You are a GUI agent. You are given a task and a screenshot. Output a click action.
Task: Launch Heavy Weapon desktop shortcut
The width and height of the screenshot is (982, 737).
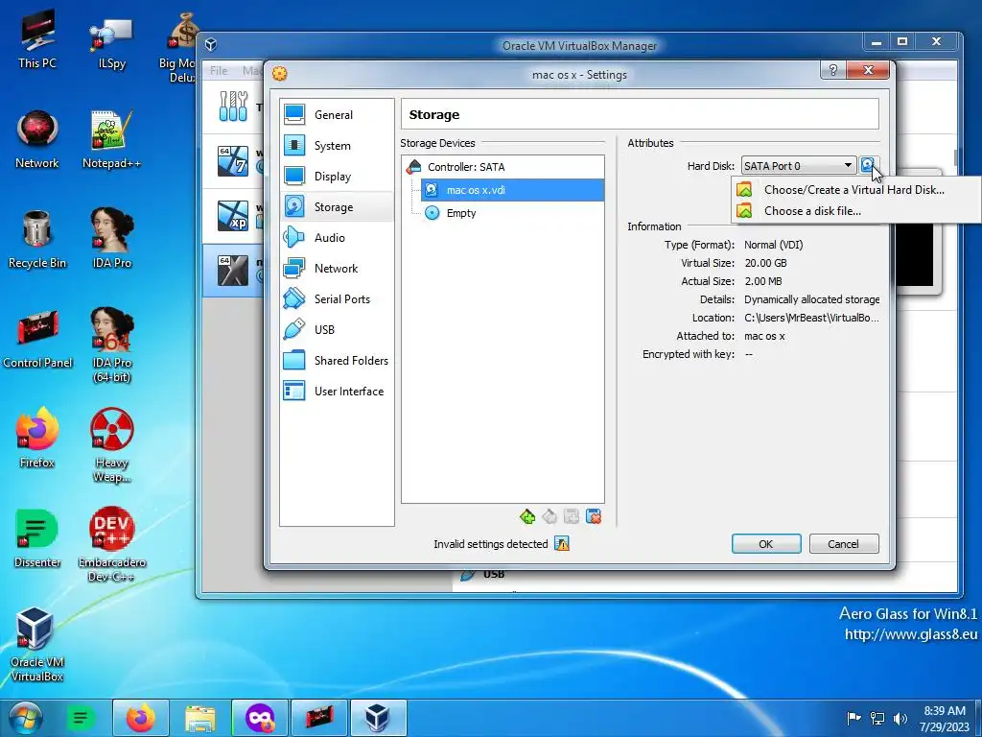tap(111, 445)
